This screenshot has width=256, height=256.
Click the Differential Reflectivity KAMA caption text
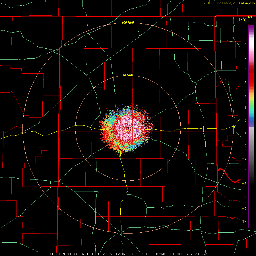(x=128, y=254)
